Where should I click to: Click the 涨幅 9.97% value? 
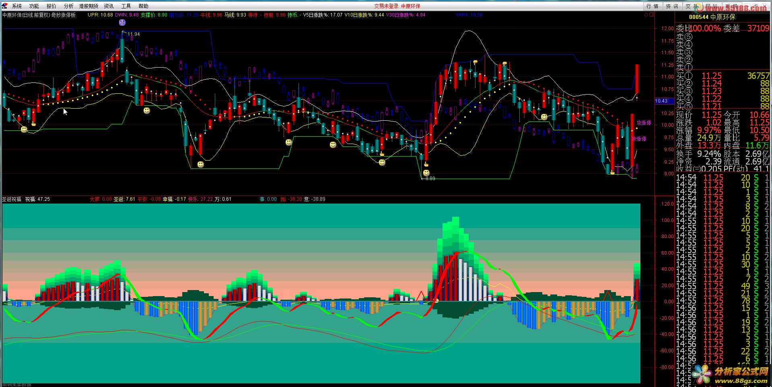709,130
